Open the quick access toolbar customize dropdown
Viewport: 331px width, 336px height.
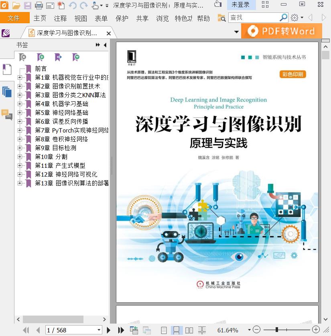point(107,6)
